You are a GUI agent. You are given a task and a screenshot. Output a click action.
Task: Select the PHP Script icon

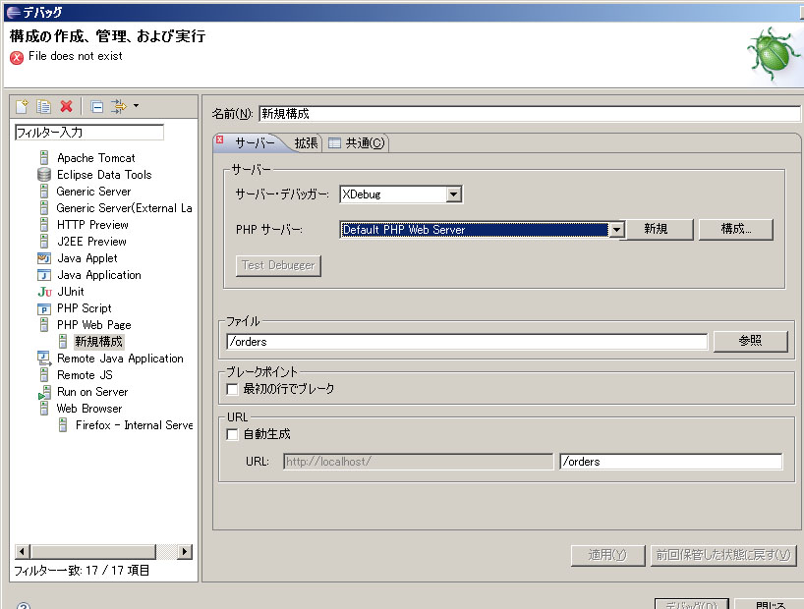[x=45, y=308]
